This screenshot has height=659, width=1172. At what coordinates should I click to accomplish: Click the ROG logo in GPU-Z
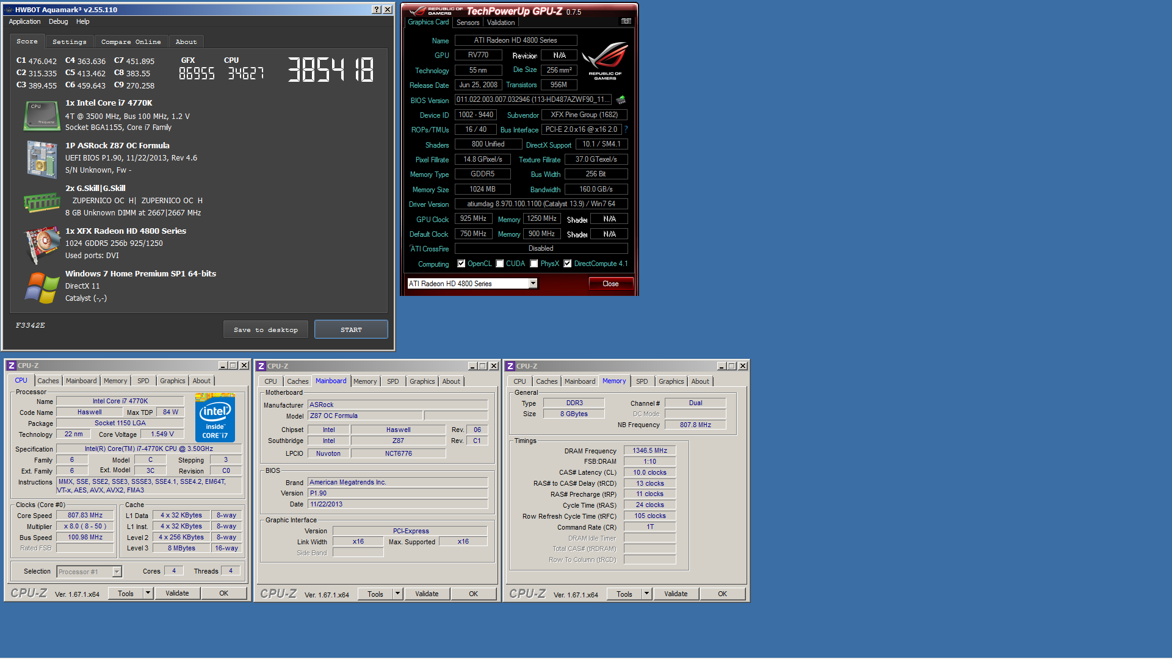tap(605, 60)
